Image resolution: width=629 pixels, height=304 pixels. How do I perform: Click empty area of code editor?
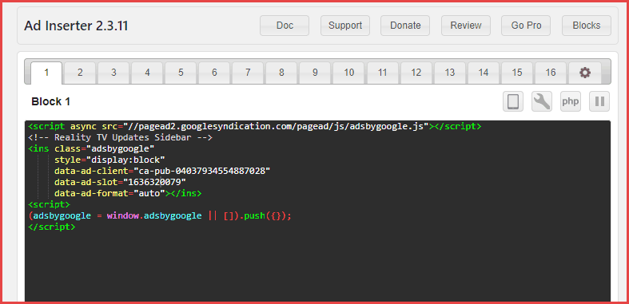click(317, 266)
